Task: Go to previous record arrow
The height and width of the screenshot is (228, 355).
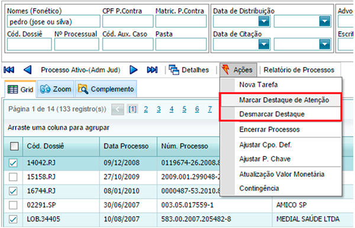Action: (28, 70)
